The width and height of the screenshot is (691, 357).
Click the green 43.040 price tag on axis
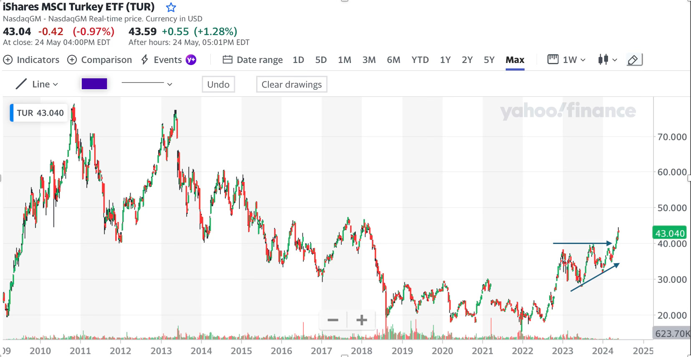[x=670, y=233]
